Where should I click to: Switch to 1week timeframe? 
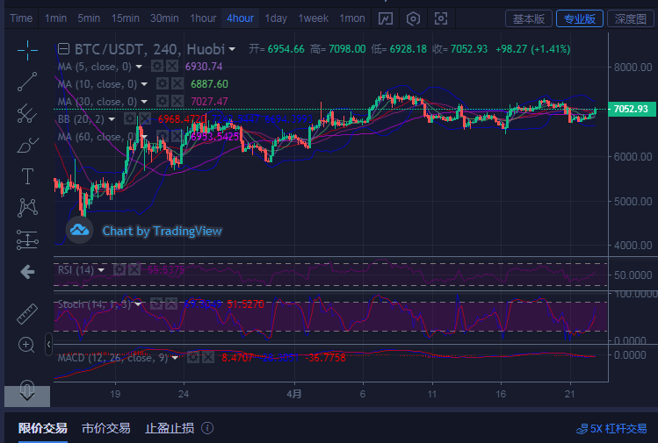click(x=313, y=18)
